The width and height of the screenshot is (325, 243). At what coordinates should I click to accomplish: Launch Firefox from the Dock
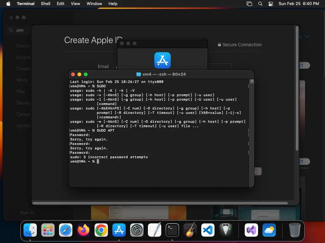click(x=83, y=230)
